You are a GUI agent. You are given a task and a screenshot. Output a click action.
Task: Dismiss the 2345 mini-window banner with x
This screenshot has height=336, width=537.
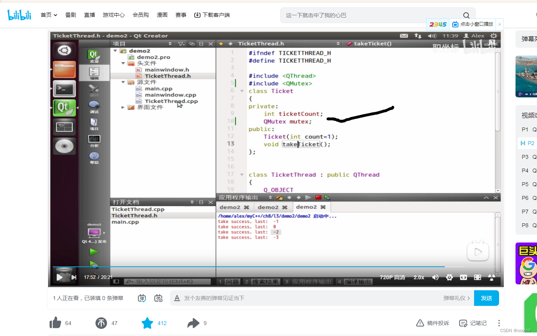point(499,24)
